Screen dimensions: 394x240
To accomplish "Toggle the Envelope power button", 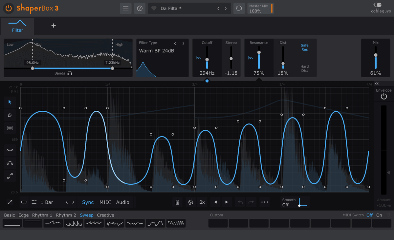I will [x=383, y=96].
